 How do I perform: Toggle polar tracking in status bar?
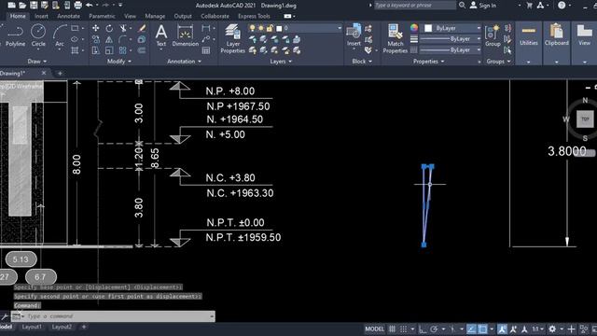(x=434, y=329)
